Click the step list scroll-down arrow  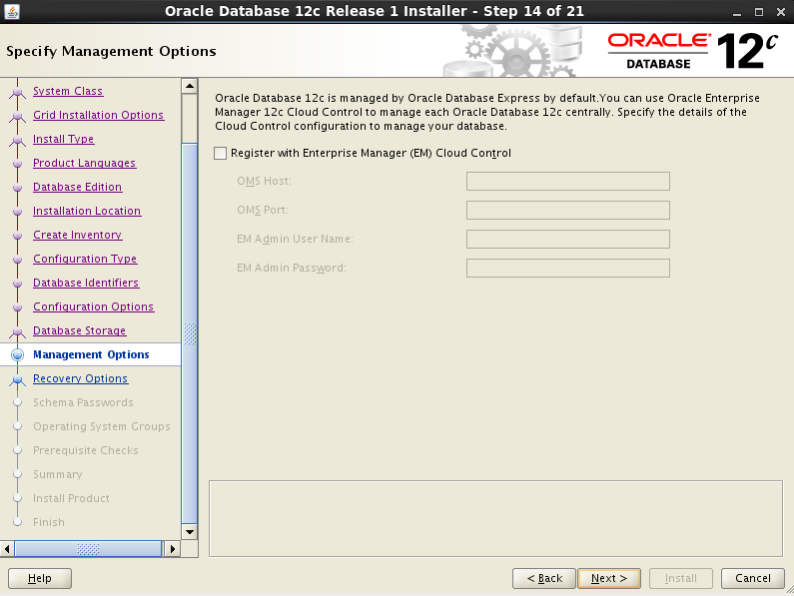coord(190,532)
